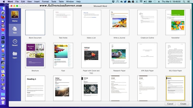Open the Apple menu
This screenshot has width=193, height=108.
4,2
